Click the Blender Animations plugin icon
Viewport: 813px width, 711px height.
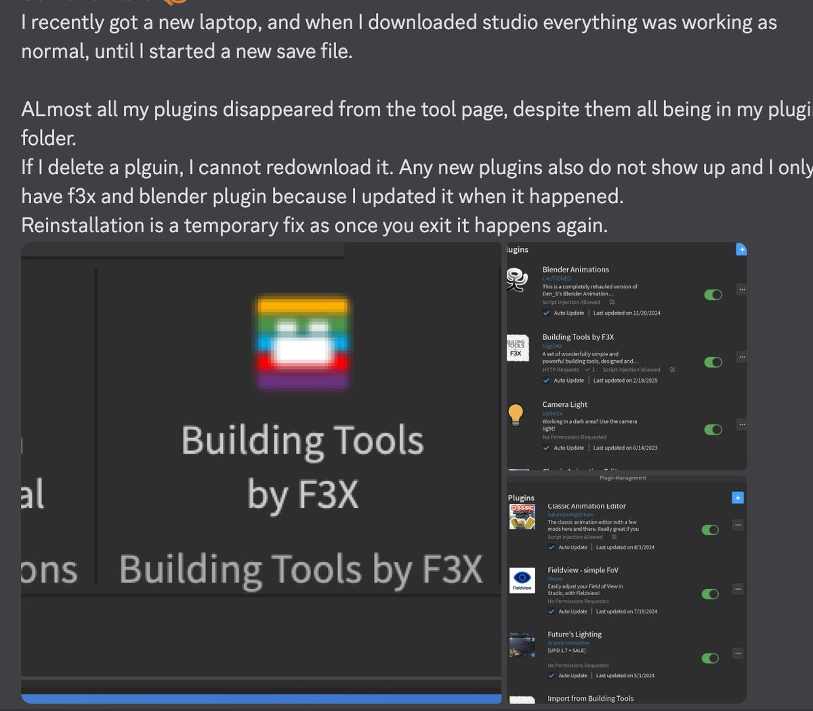point(517,280)
